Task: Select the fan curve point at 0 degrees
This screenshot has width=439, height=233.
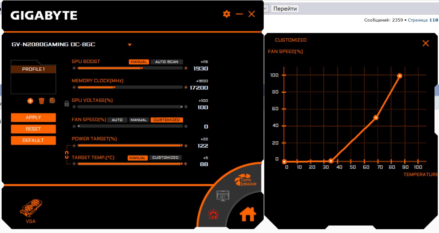Action: click(284, 162)
